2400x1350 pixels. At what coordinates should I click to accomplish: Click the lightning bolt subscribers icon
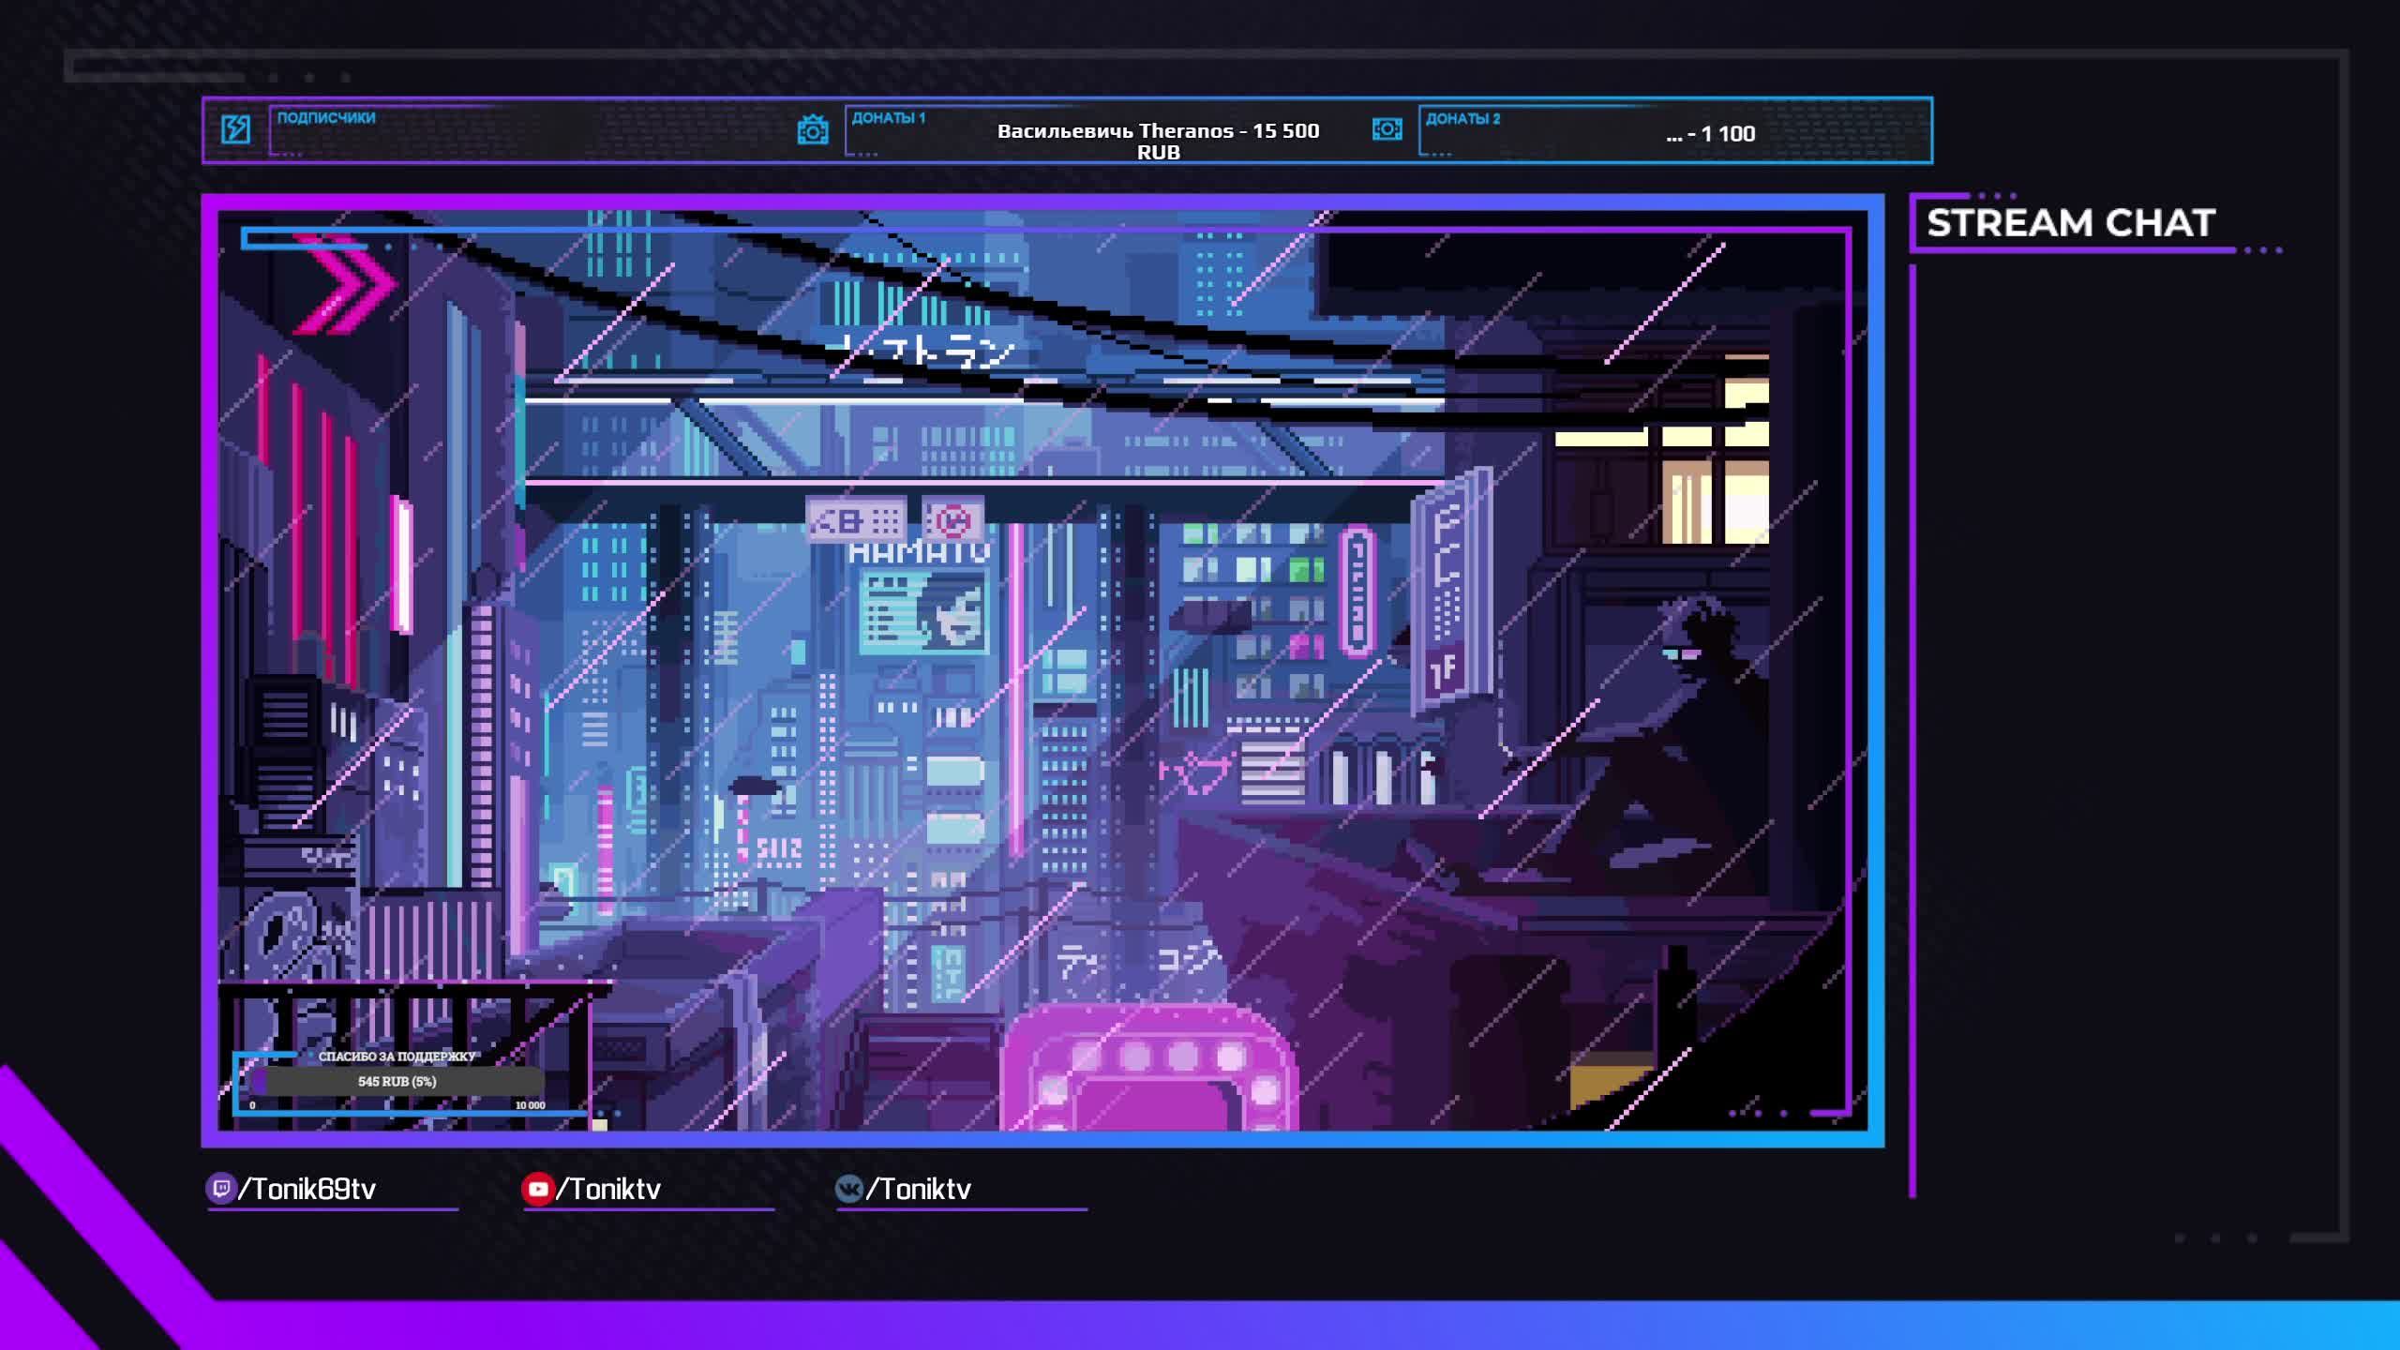click(x=235, y=129)
